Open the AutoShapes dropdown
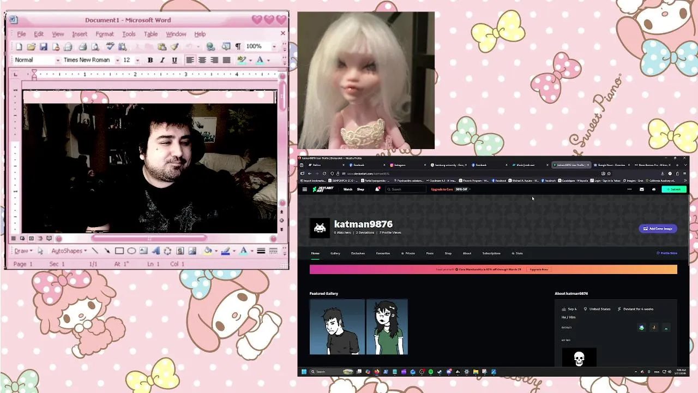 69,251
